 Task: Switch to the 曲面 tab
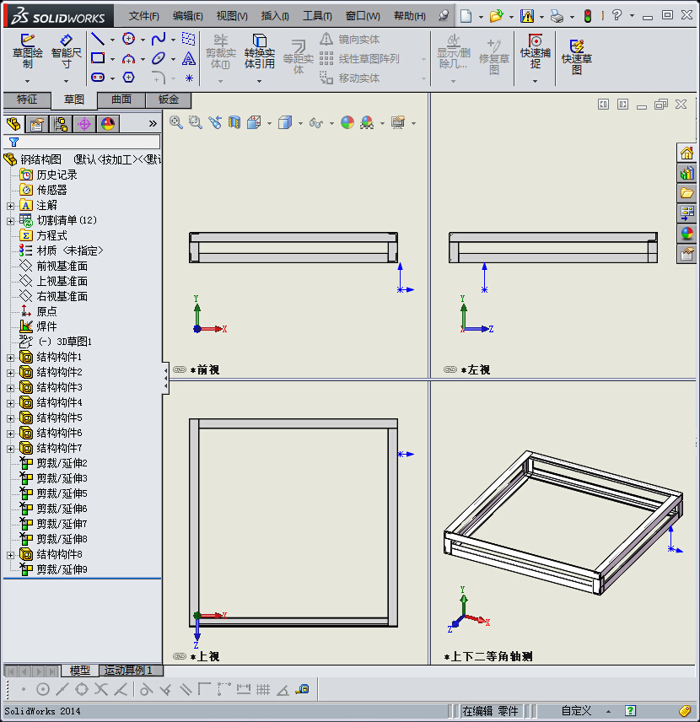(121, 100)
